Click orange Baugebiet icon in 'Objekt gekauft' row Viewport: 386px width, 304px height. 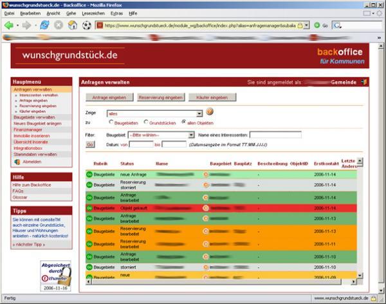coord(206,208)
